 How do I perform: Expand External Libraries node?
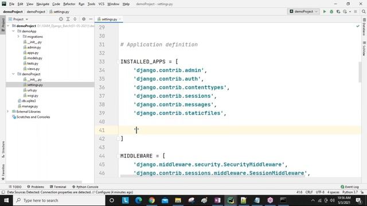[x=8, y=112]
